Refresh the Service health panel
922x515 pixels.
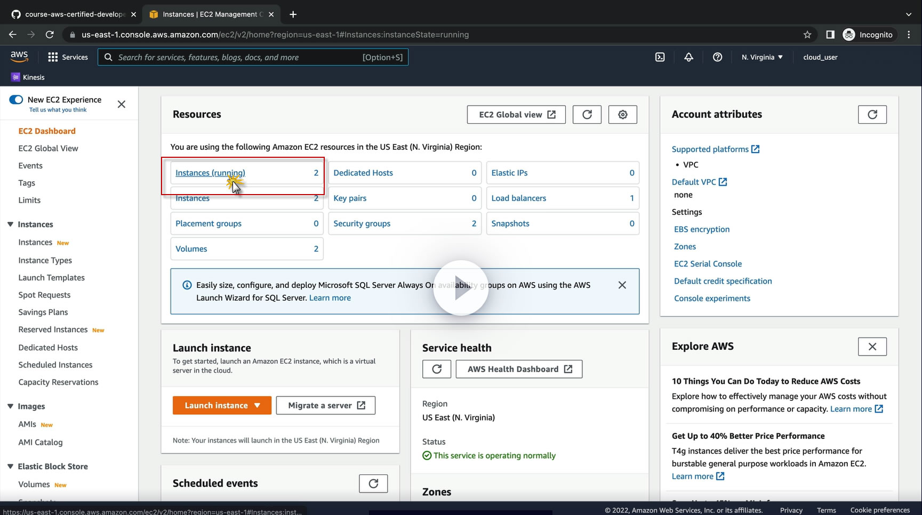tap(436, 369)
